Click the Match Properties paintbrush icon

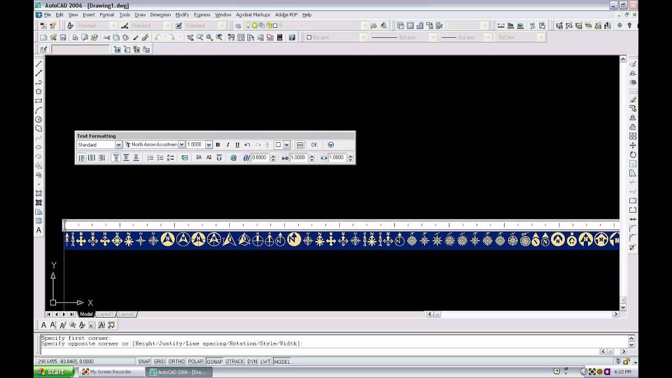click(x=135, y=37)
